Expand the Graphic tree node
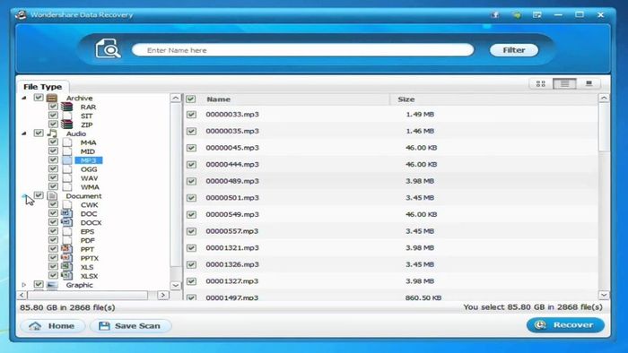 [x=24, y=285]
